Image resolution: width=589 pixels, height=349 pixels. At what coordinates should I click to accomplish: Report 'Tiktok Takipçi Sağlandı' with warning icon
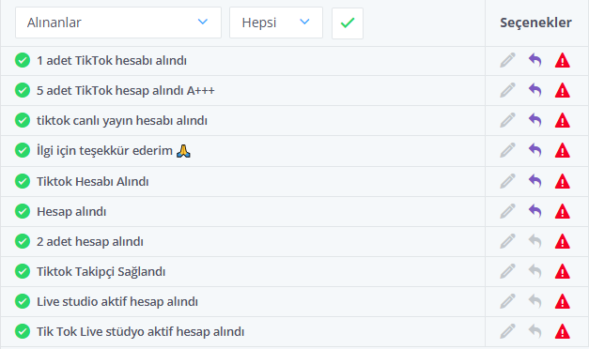point(563,271)
